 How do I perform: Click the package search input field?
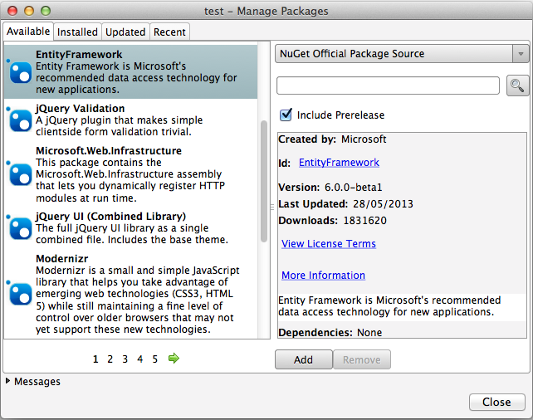(388, 85)
